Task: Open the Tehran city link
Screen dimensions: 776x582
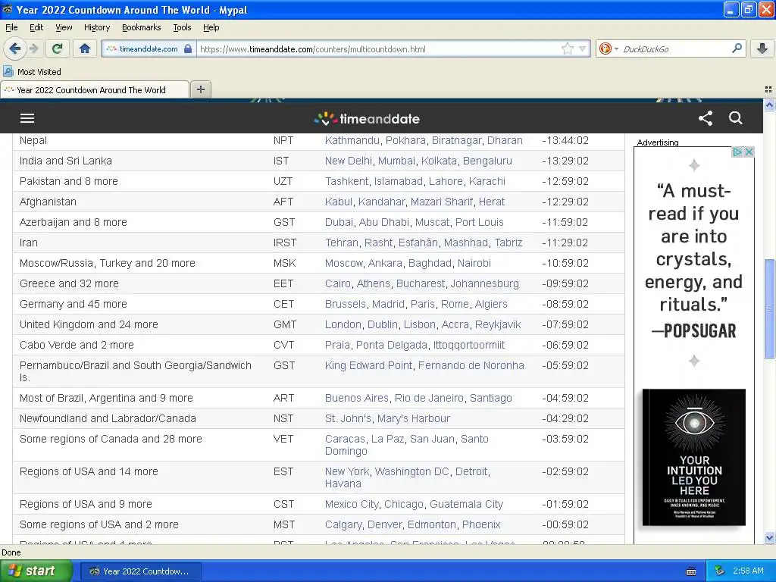Action: tap(342, 242)
